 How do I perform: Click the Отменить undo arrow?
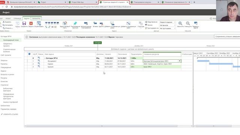click(x=4, y=28)
